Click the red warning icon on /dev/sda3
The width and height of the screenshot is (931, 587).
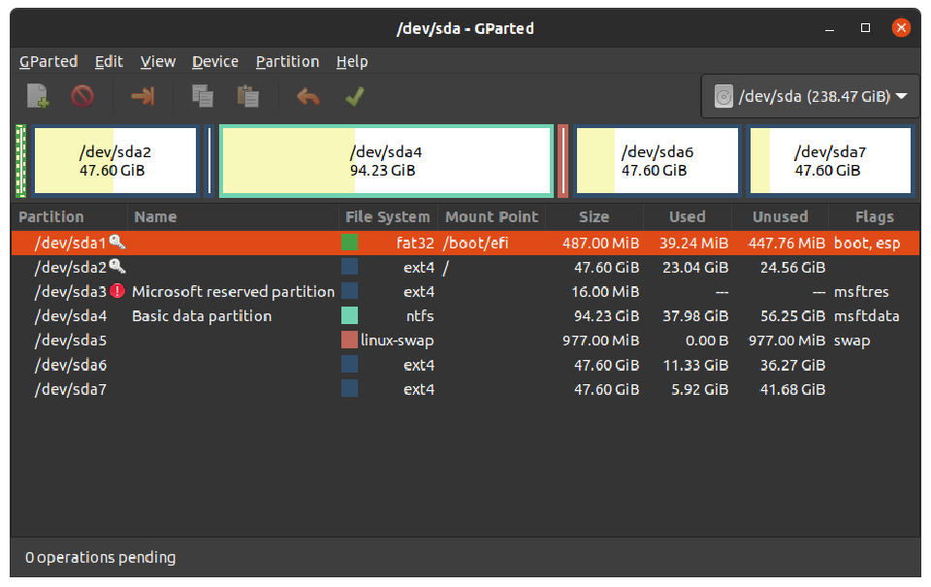(117, 291)
